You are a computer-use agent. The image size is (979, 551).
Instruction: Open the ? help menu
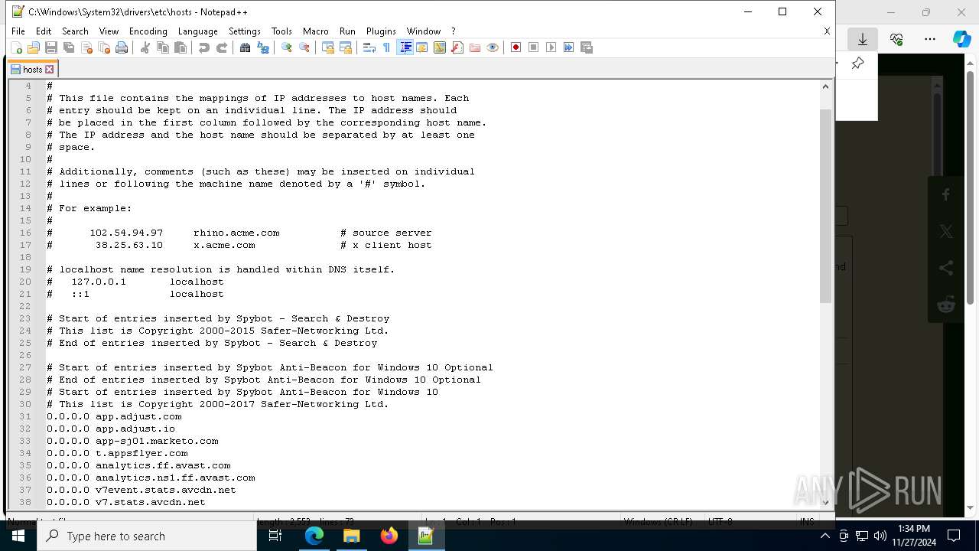tap(454, 31)
